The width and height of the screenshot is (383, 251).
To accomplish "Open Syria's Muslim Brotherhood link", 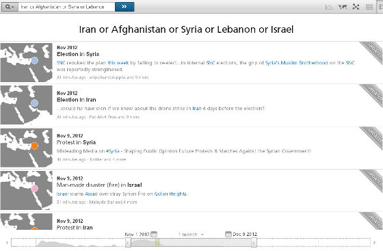I will 297,63.
